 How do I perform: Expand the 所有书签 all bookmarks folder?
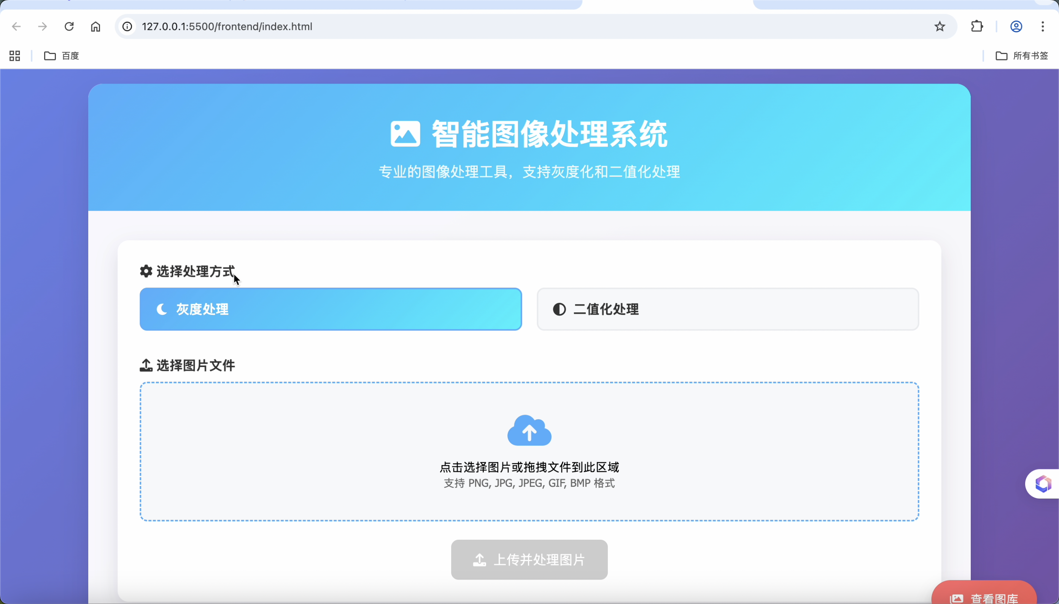pos(1022,56)
